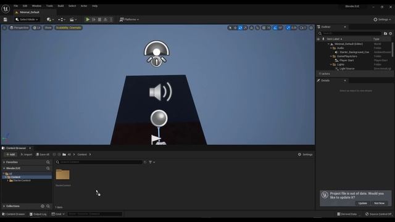Click the eject button in the play toolbar
This screenshot has width=395, height=222.
(106, 19)
